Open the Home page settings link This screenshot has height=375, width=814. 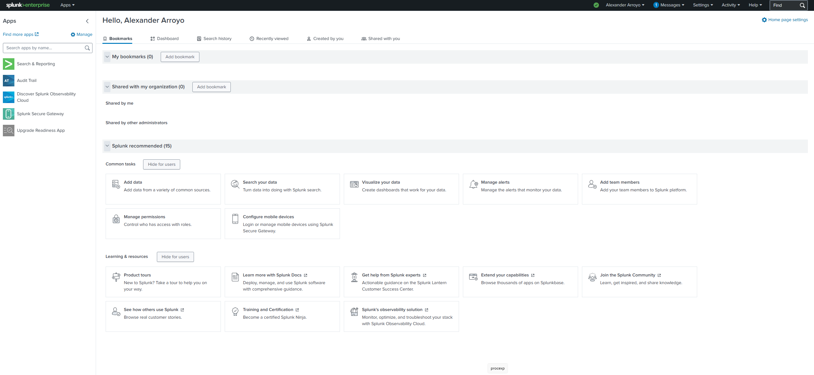pos(785,20)
